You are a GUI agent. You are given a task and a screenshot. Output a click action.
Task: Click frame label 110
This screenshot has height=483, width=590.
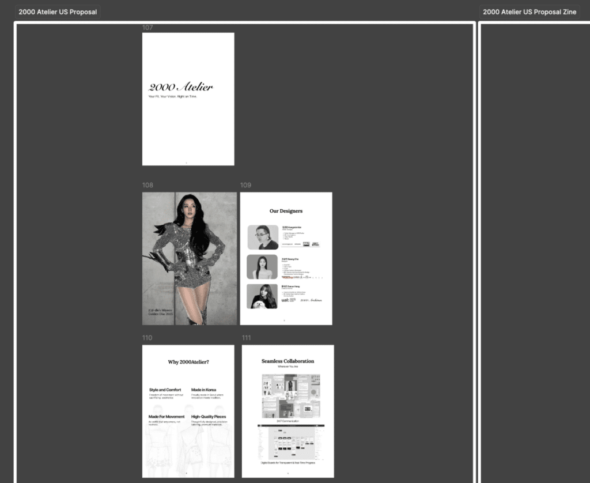[x=147, y=338]
